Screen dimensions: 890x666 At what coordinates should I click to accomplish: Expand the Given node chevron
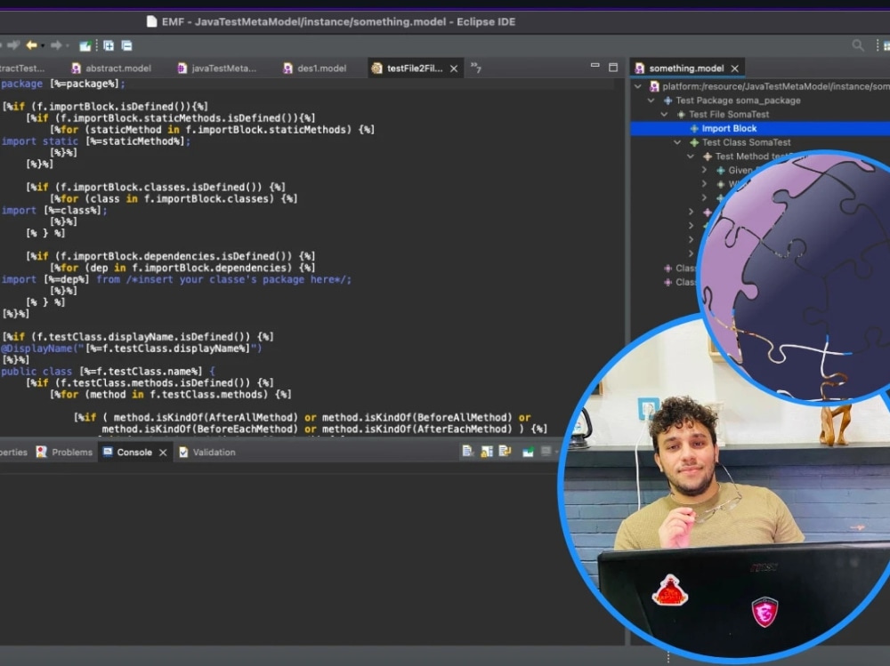705,169
